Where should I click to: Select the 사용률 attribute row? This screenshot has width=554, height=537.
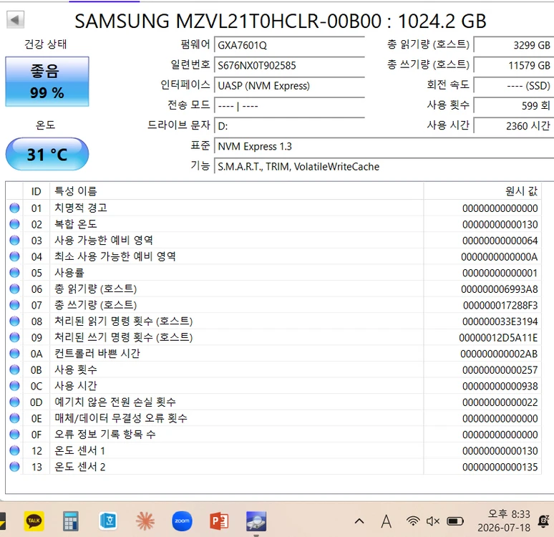pyautogui.click(x=273, y=273)
